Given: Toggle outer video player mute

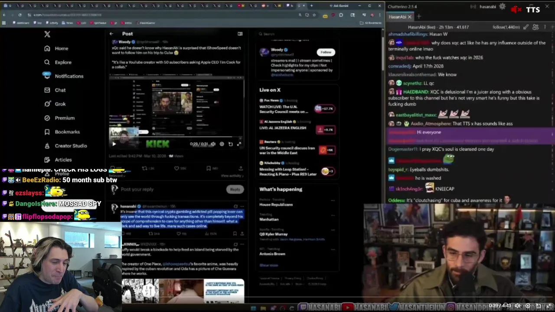Looking at the screenshot, I should click(x=517, y=305).
